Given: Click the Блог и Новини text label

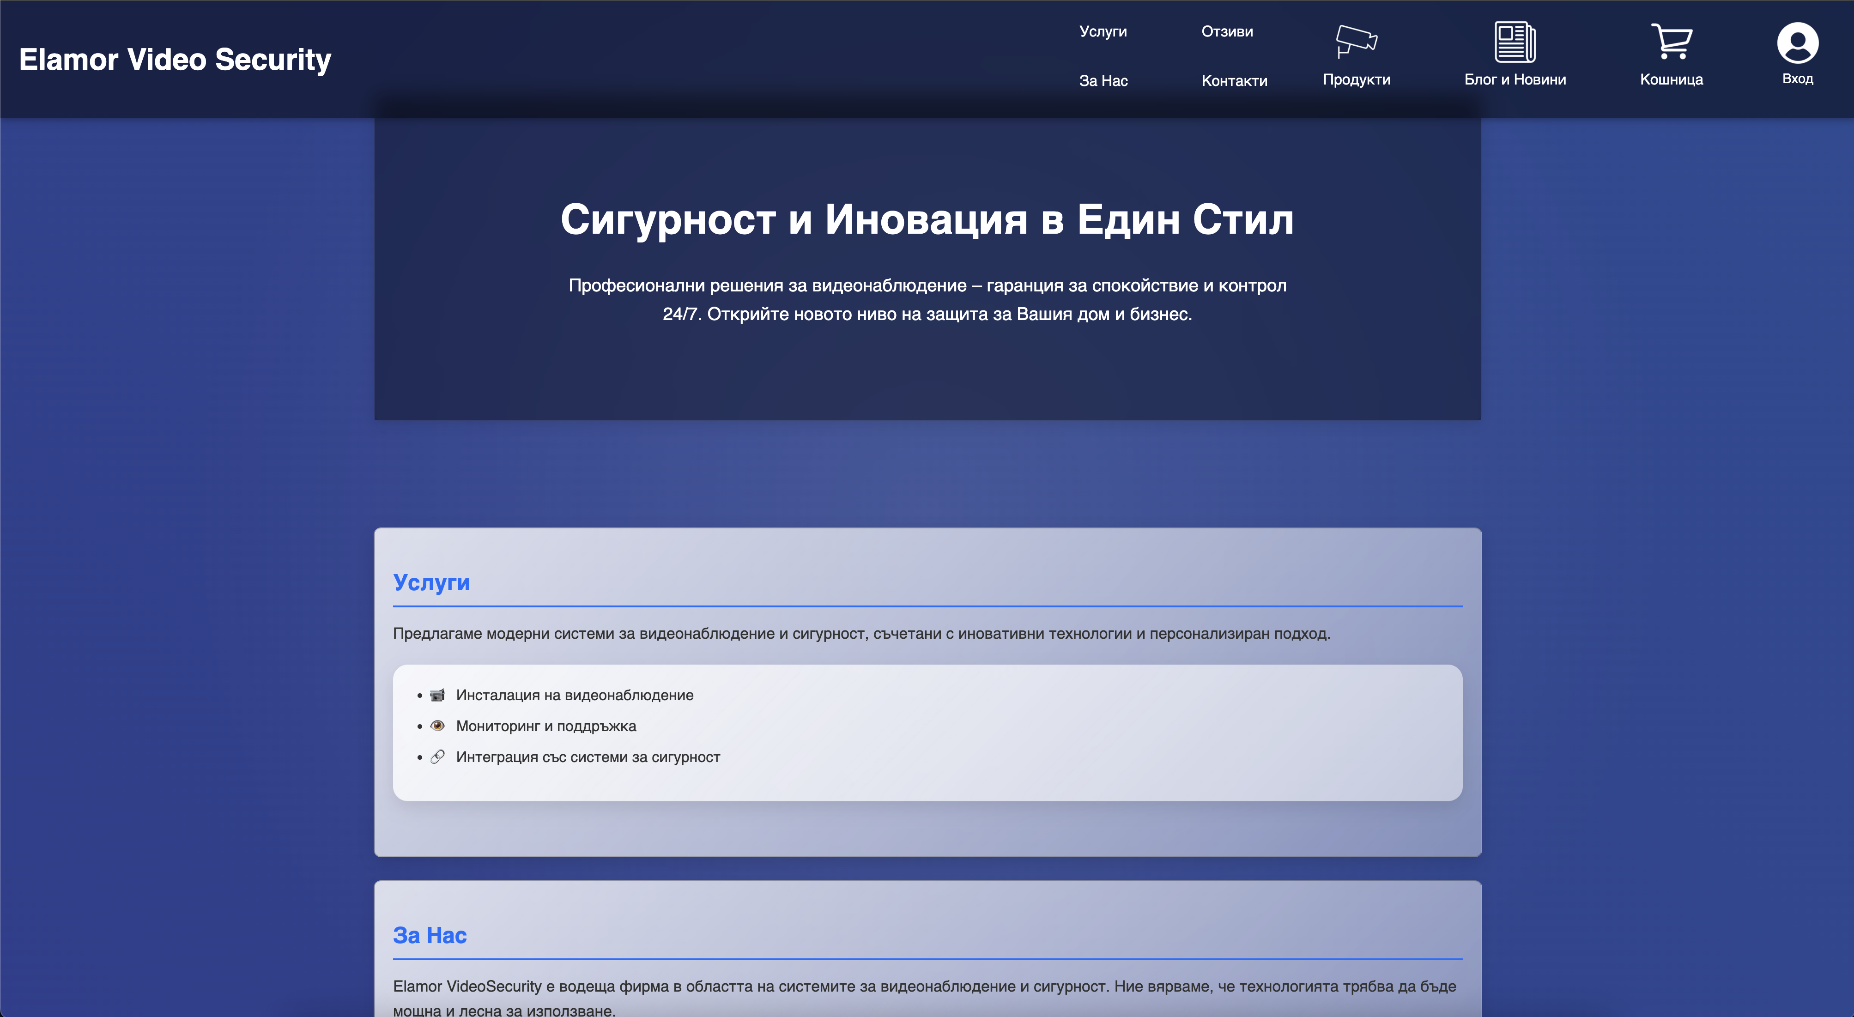Looking at the screenshot, I should point(1515,79).
